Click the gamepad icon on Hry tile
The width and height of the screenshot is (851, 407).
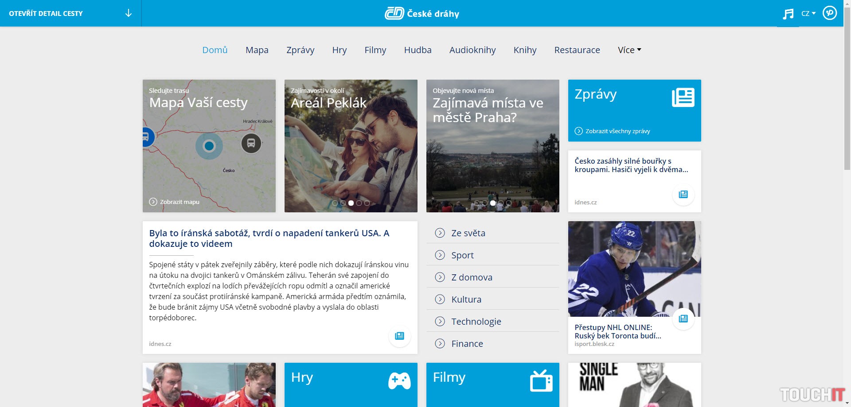pyautogui.click(x=399, y=380)
